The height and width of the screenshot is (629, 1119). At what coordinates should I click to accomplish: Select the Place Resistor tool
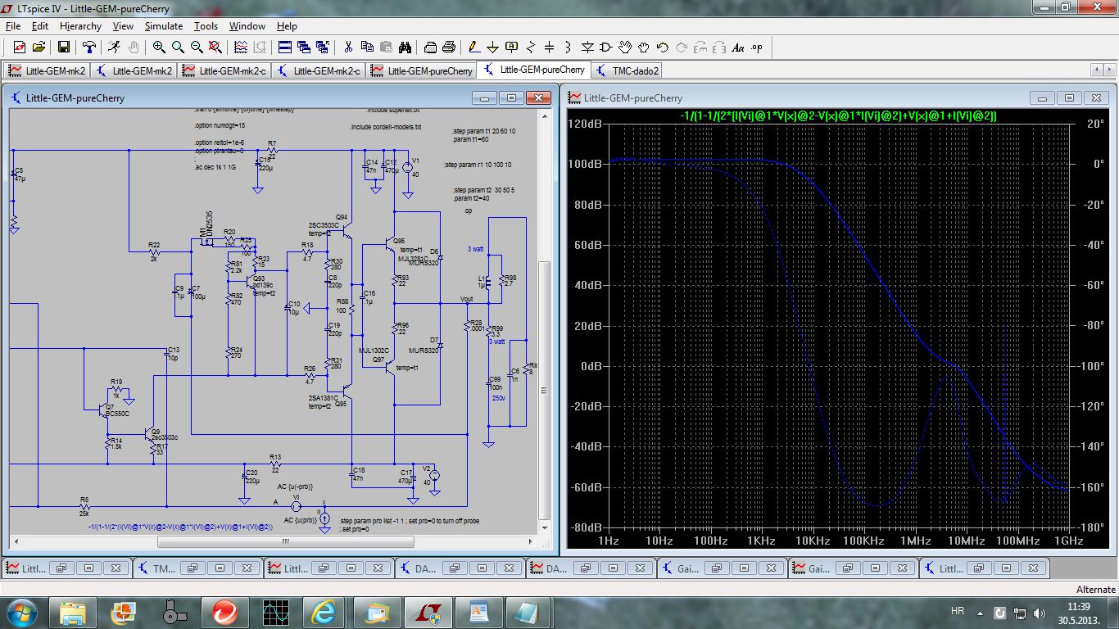pos(531,47)
